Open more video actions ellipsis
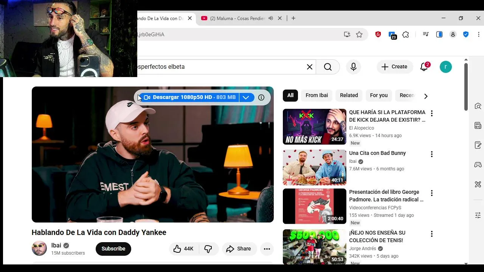Screen dimensions: 484x272 pos(267,249)
